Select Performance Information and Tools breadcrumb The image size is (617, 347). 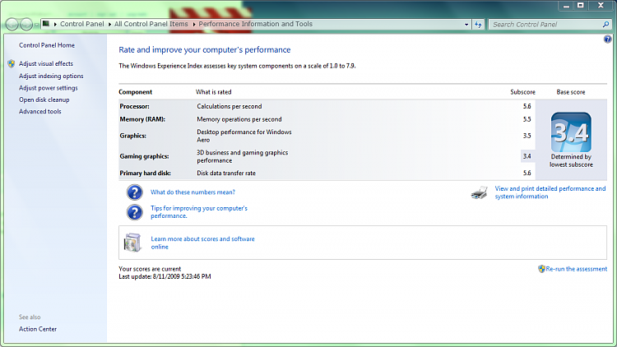pyautogui.click(x=255, y=24)
